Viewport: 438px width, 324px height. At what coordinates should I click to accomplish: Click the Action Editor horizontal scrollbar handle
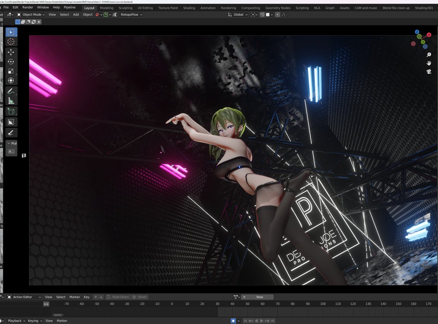click(58, 315)
